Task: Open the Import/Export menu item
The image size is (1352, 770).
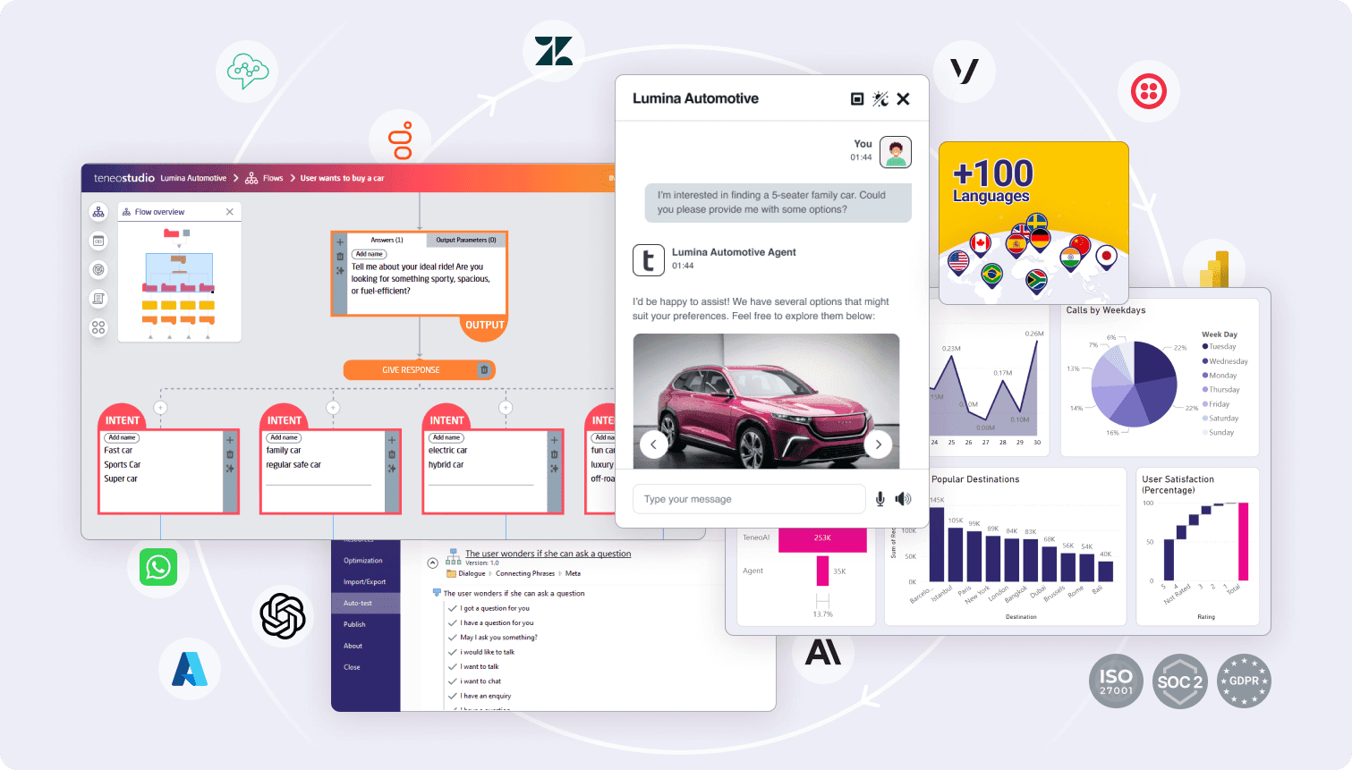Action: coord(365,582)
